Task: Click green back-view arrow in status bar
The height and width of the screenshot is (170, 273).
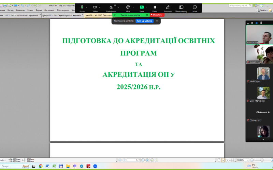Action: (152, 160)
